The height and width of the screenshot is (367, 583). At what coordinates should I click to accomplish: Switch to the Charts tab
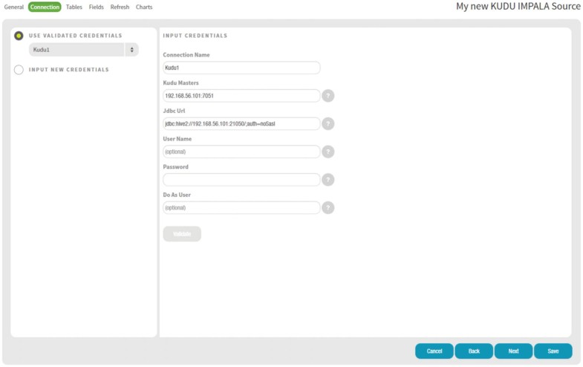click(144, 7)
